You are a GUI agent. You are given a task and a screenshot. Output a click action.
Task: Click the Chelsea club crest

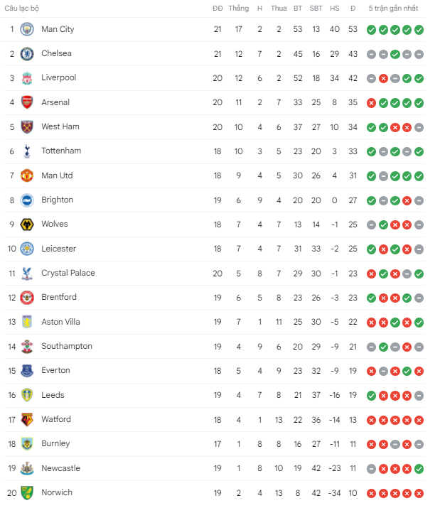[x=27, y=54]
